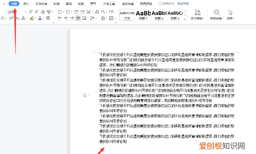The width and height of the screenshot is (256, 154).
Task: Switch to the 开始 tab
Action: tap(14, 3)
